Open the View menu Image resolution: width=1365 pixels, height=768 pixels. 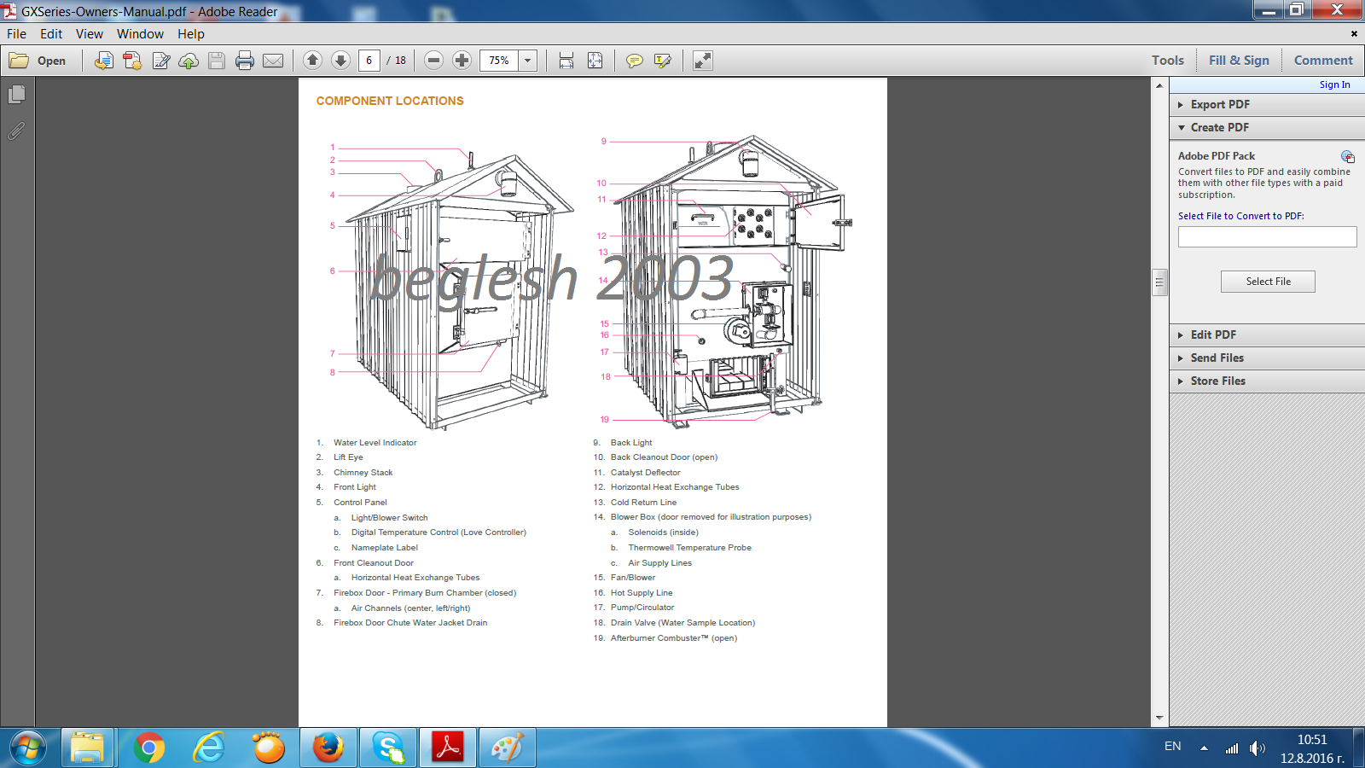pyautogui.click(x=89, y=34)
